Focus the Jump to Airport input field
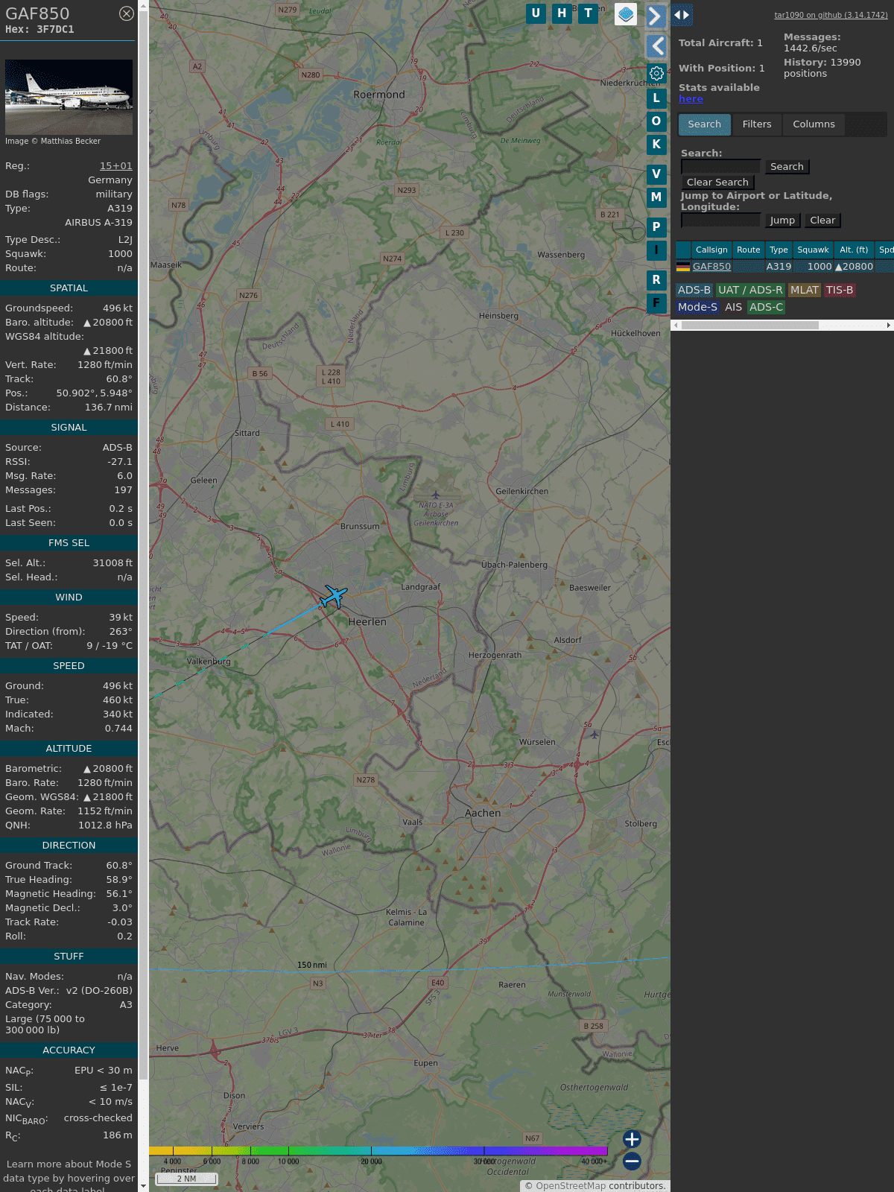894x1192 pixels. (720, 221)
